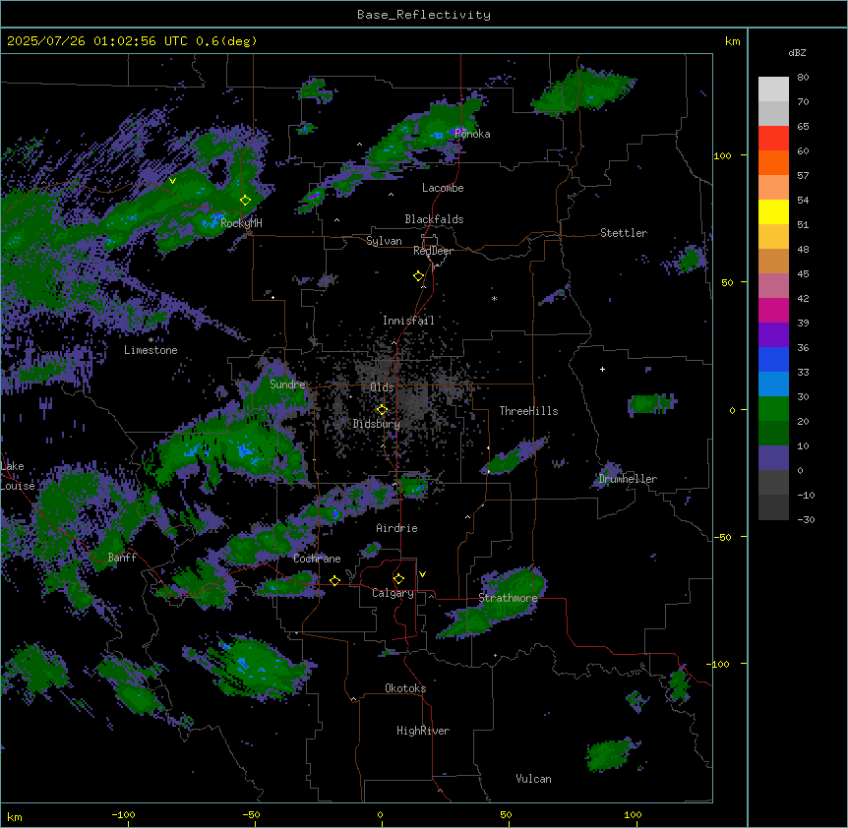Click the 50 tick on the bottom axis

click(x=506, y=814)
